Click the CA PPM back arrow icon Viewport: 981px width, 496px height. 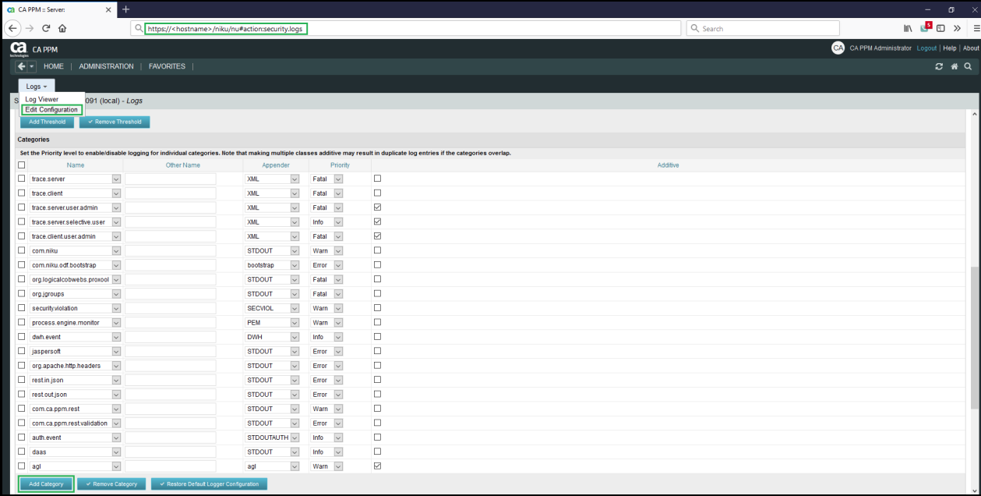point(21,67)
